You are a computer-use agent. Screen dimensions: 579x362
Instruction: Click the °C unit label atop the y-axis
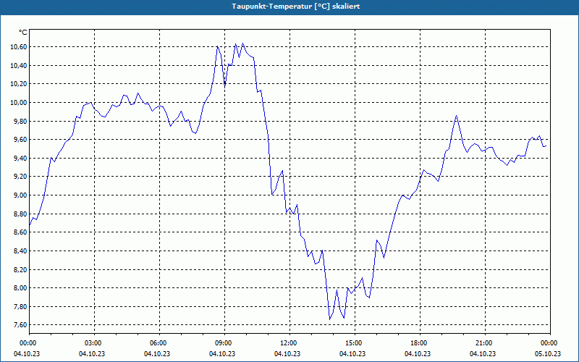[22, 33]
